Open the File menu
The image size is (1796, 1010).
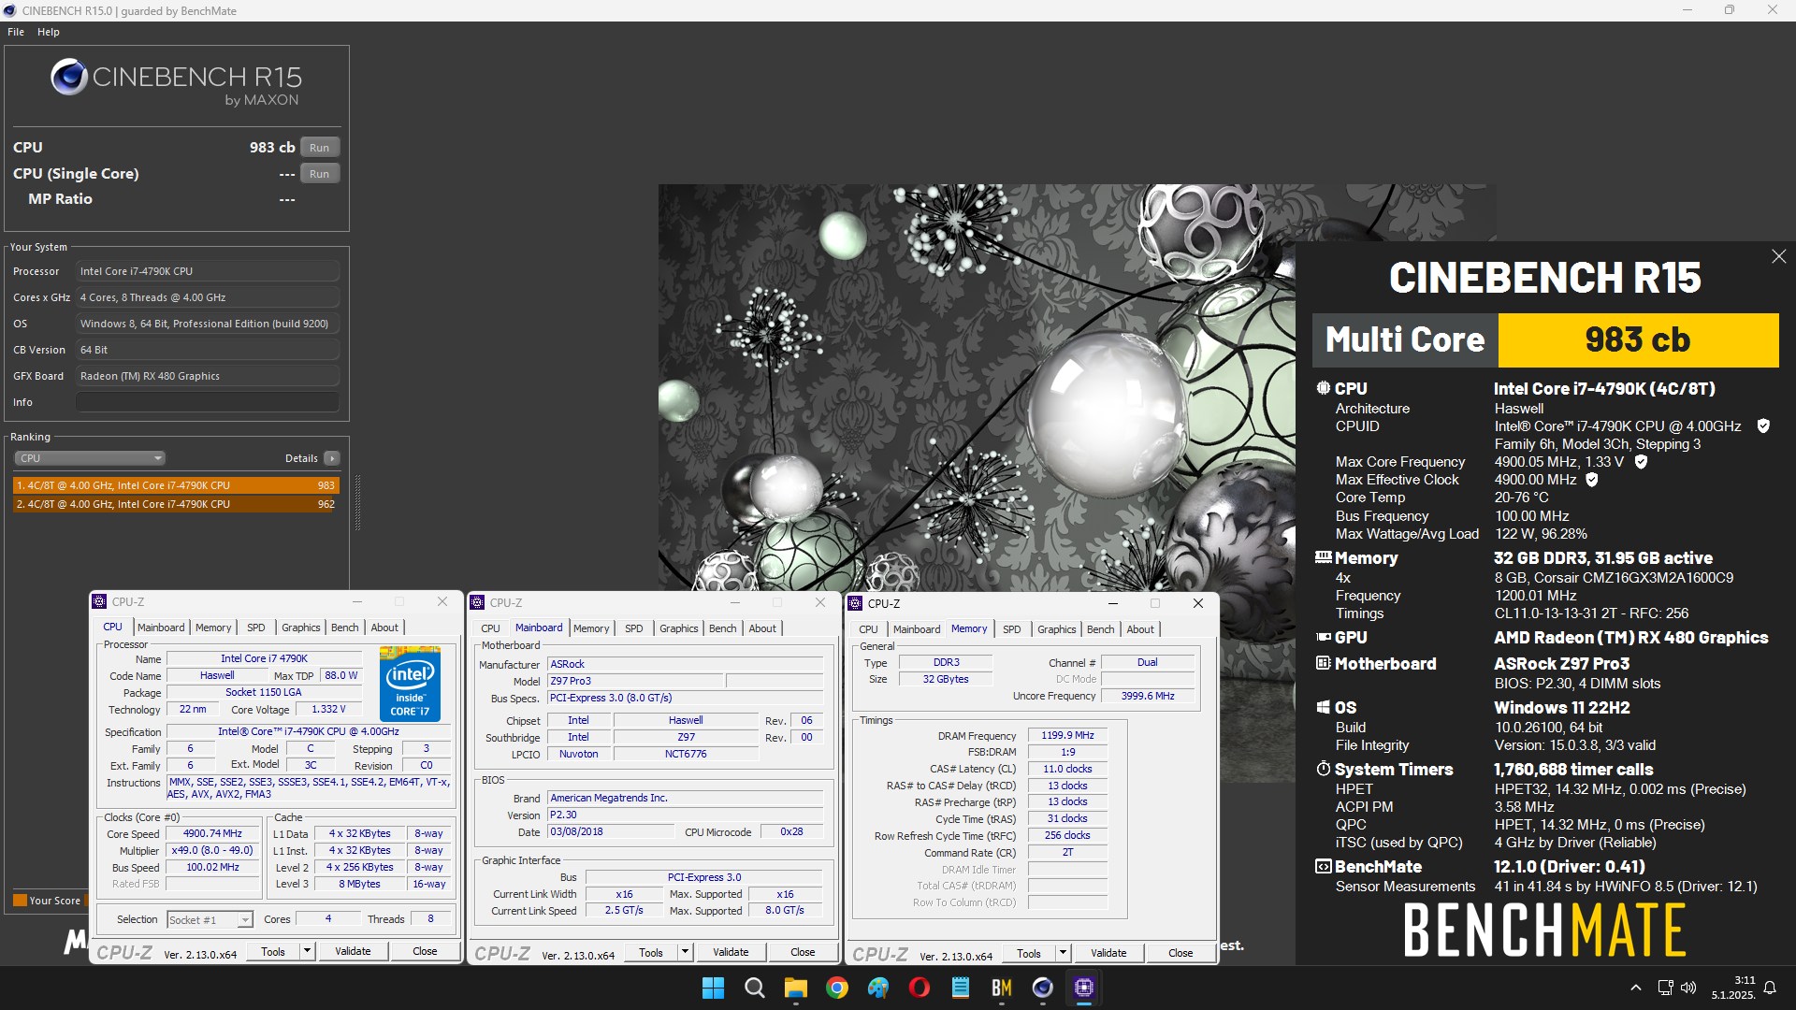click(x=16, y=32)
